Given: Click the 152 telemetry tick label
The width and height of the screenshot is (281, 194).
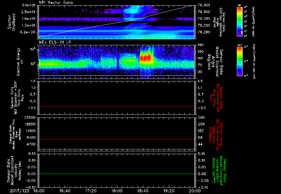Looking at the screenshot, I should [x=201, y=131].
